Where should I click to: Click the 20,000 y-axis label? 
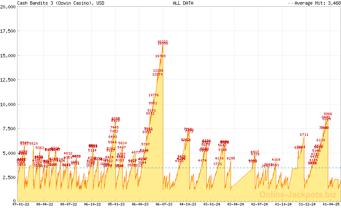tap(8, 7)
